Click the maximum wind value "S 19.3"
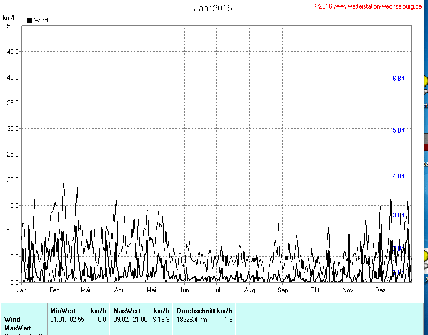Image resolution: width=428 pixels, height=335 pixels. click(x=161, y=320)
